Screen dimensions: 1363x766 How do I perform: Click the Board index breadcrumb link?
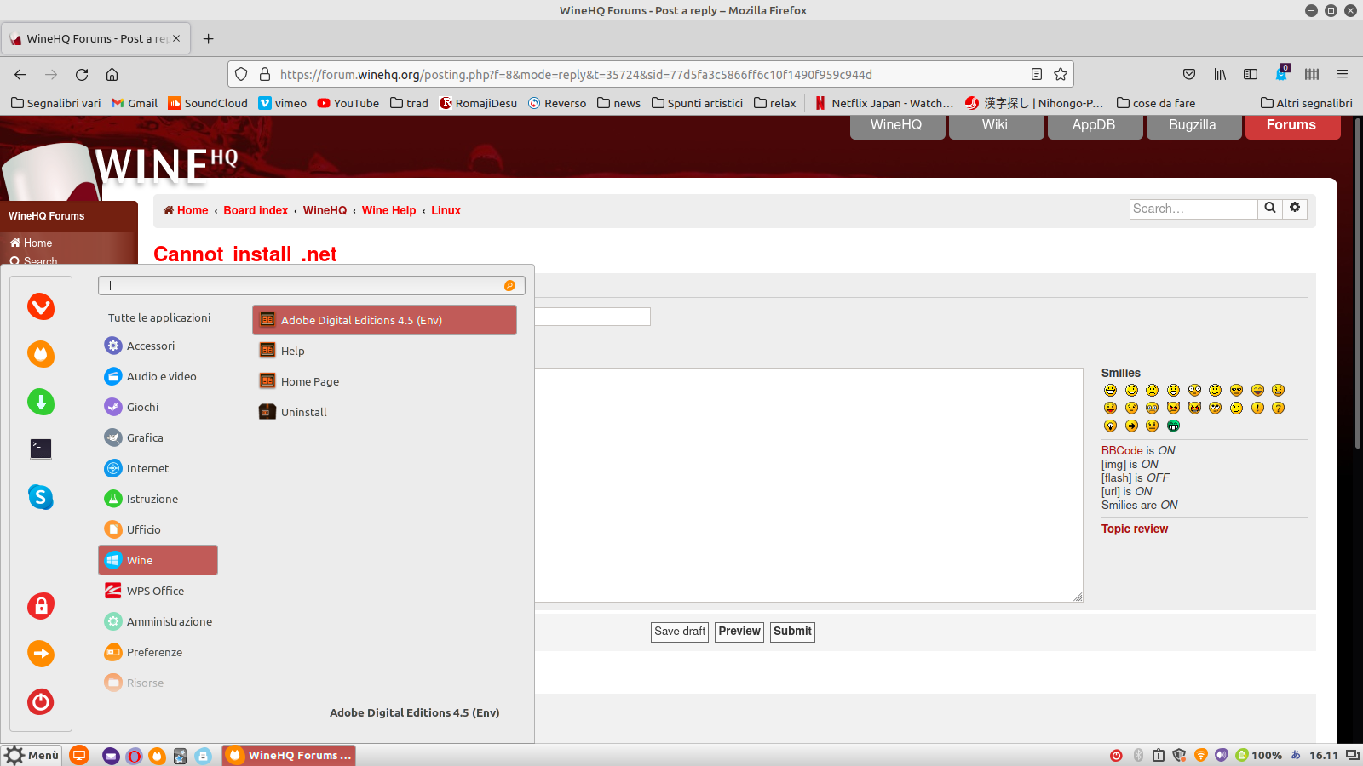(256, 210)
